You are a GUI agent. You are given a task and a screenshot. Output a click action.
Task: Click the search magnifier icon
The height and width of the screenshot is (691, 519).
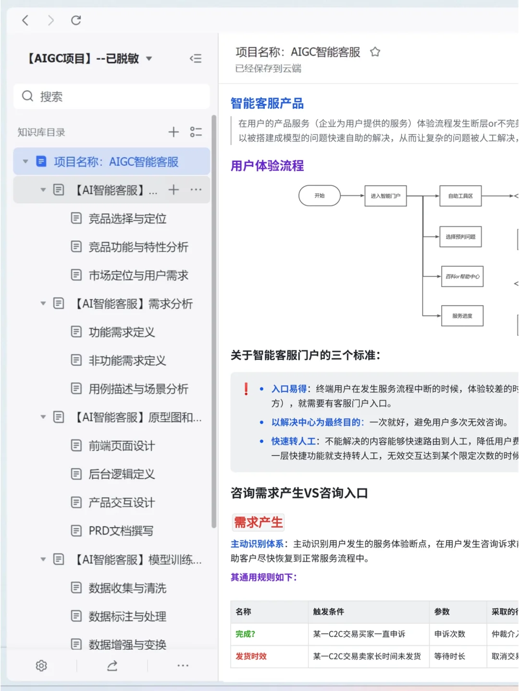tap(28, 96)
